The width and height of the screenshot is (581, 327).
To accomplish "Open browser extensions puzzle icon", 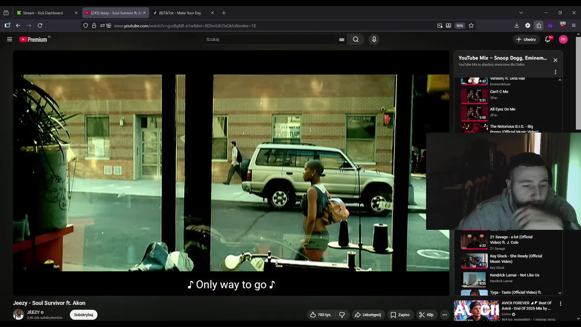I will pos(539,25).
